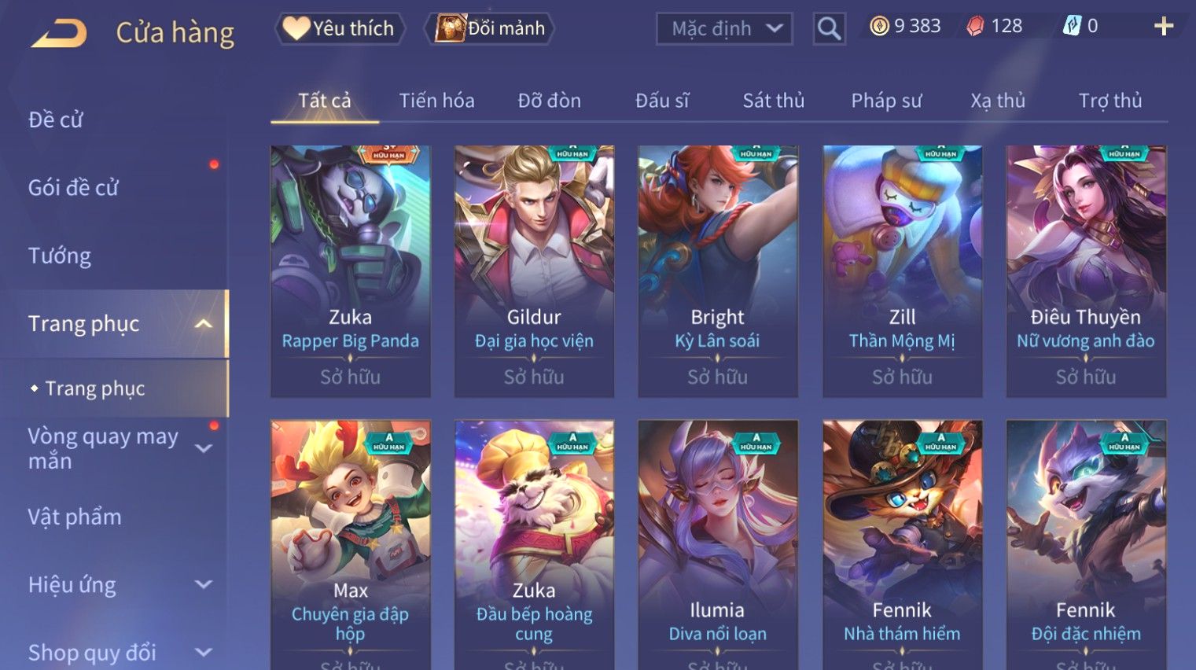Open the search magnifier icon

(x=829, y=29)
